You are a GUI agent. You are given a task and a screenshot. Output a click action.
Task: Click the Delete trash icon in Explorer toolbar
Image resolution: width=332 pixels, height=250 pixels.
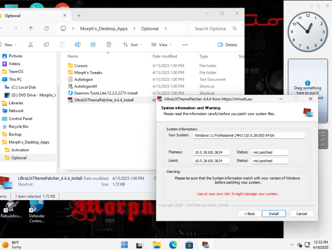(109, 44)
